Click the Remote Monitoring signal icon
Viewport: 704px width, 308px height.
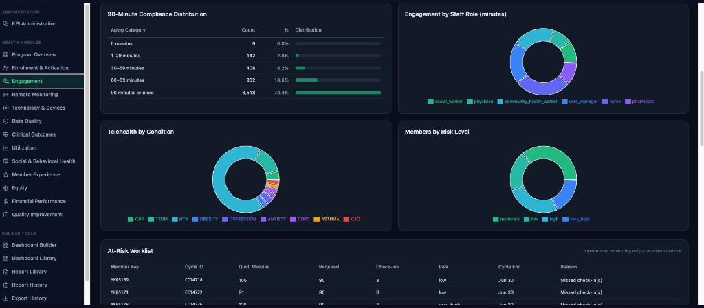(5, 95)
